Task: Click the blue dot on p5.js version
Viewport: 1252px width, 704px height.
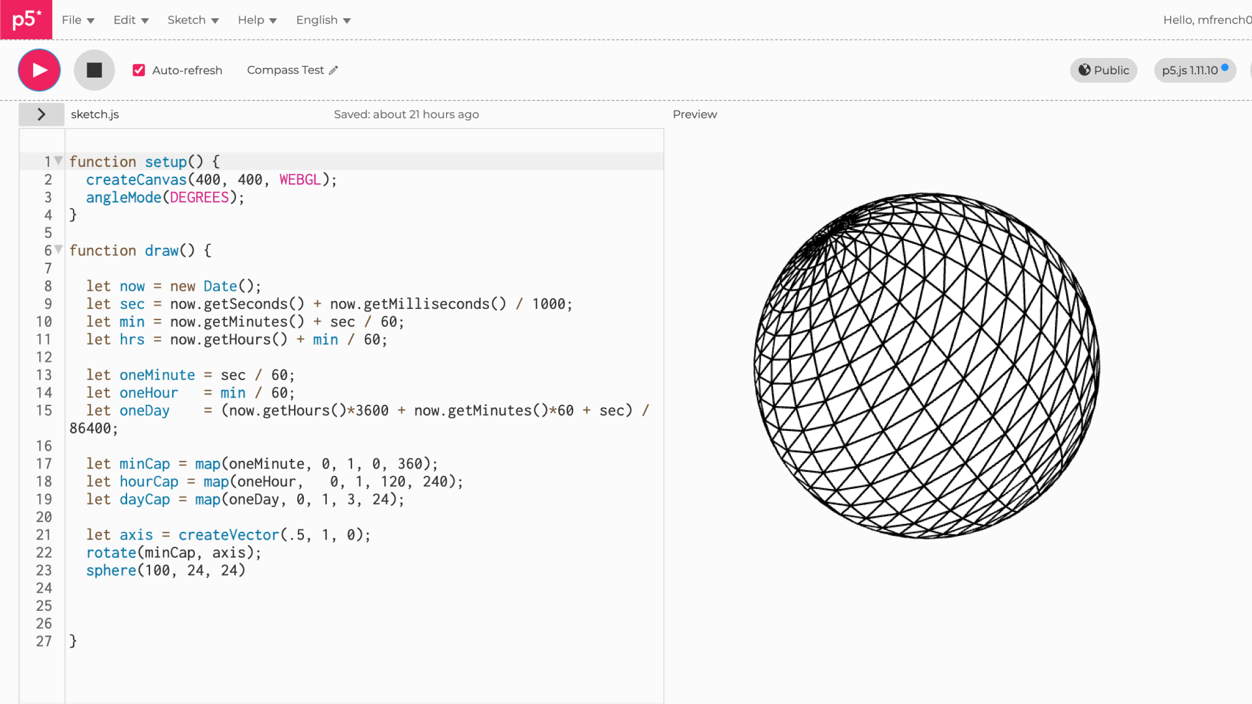Action: tap(1225, 67)
